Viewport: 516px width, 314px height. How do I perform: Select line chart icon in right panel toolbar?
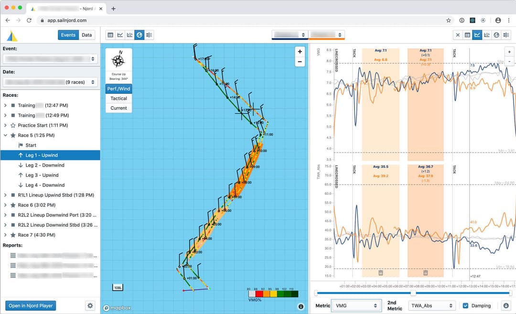(477, 35)
